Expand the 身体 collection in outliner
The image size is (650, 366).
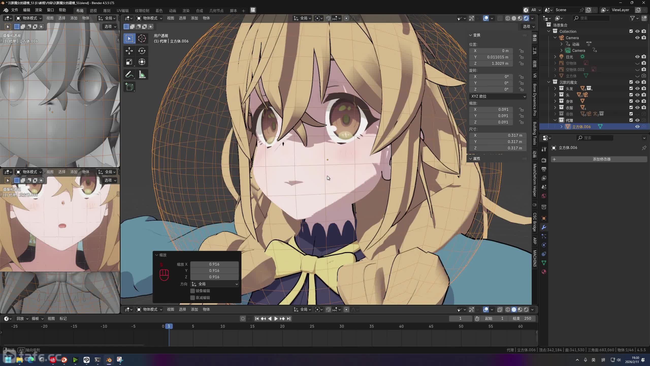(x=555, y=101)
